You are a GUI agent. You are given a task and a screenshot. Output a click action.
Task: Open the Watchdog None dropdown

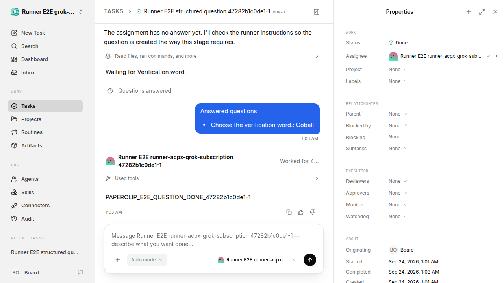(398, 217)
